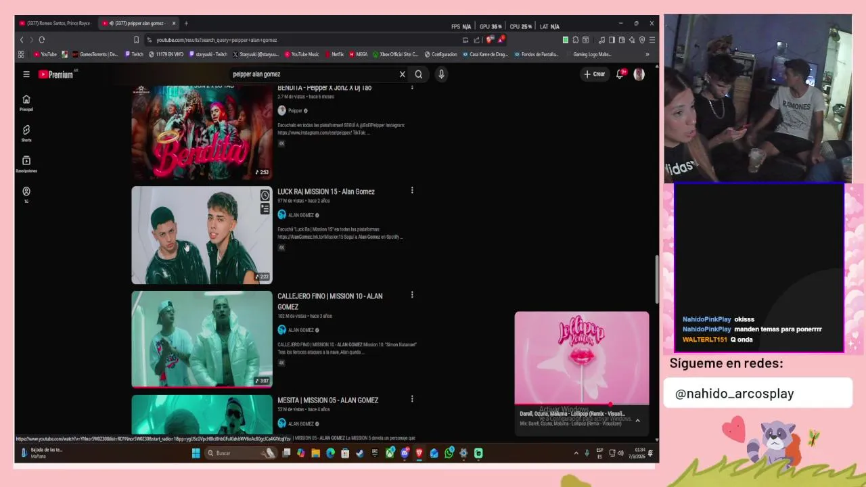Open the weather widget 'Bajada de las te...'
Viewport: 866px width, 487px height.
click(x=42, y=453)
